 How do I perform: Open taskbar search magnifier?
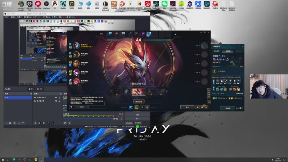[x=8, y=160]
